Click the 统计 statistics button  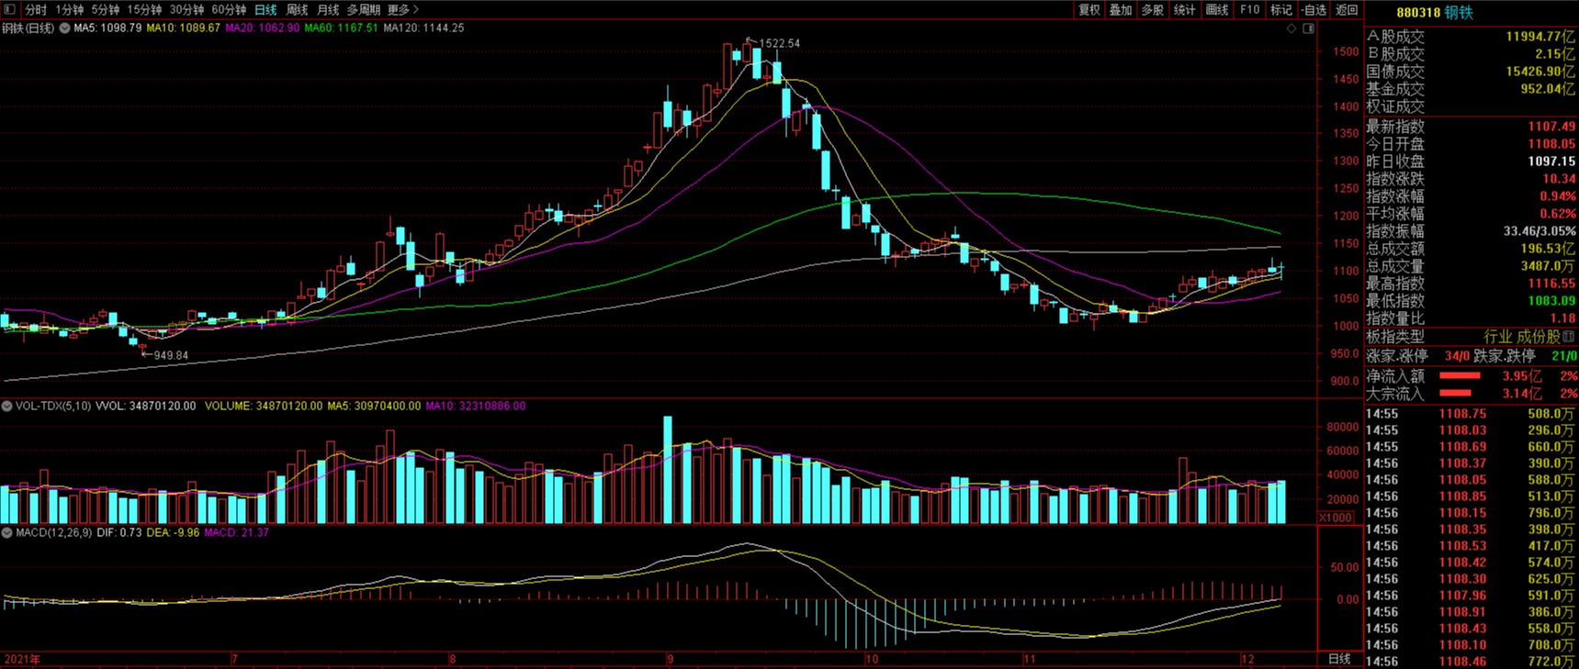[1185, 9]
